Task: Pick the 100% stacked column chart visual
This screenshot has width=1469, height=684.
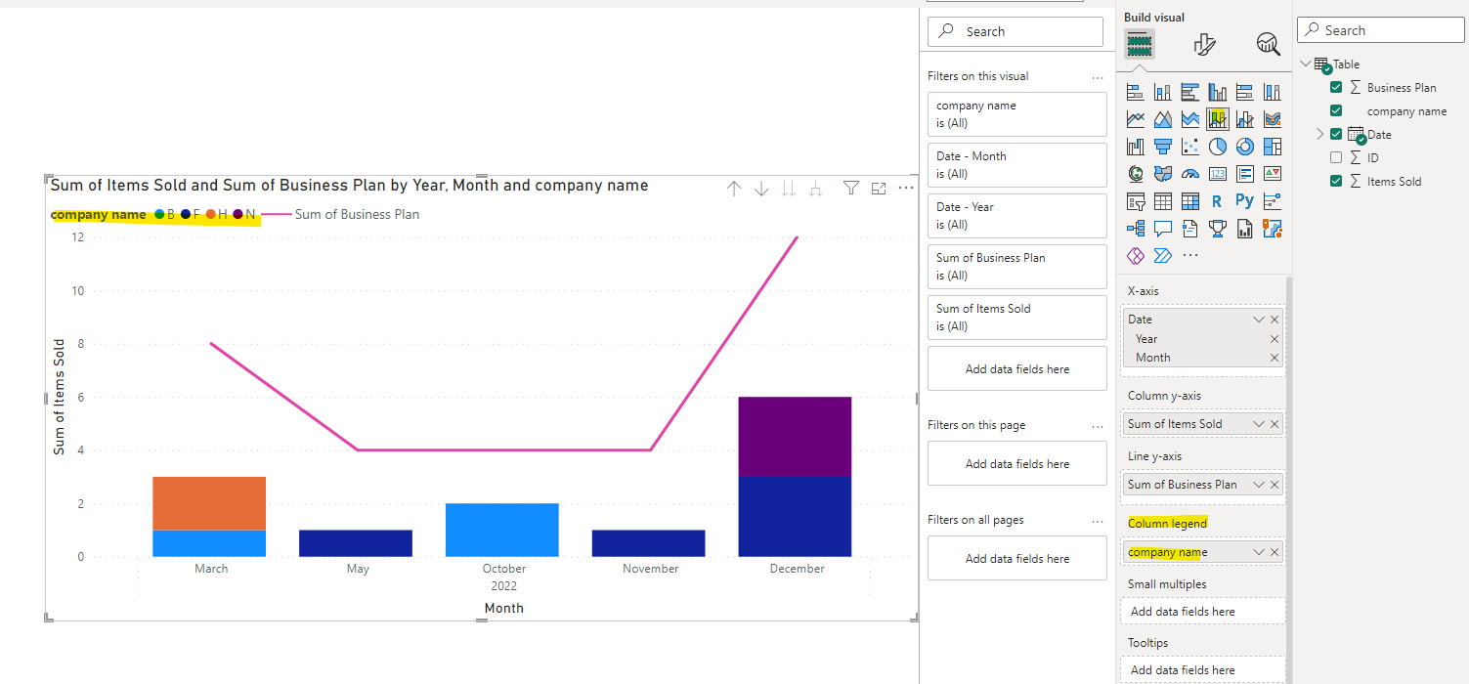Action: (1273, 92)
